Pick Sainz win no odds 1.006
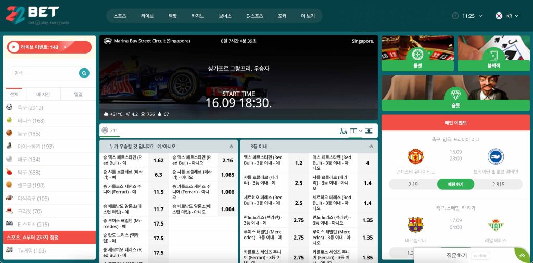533x263 pixels. [227, 192]
